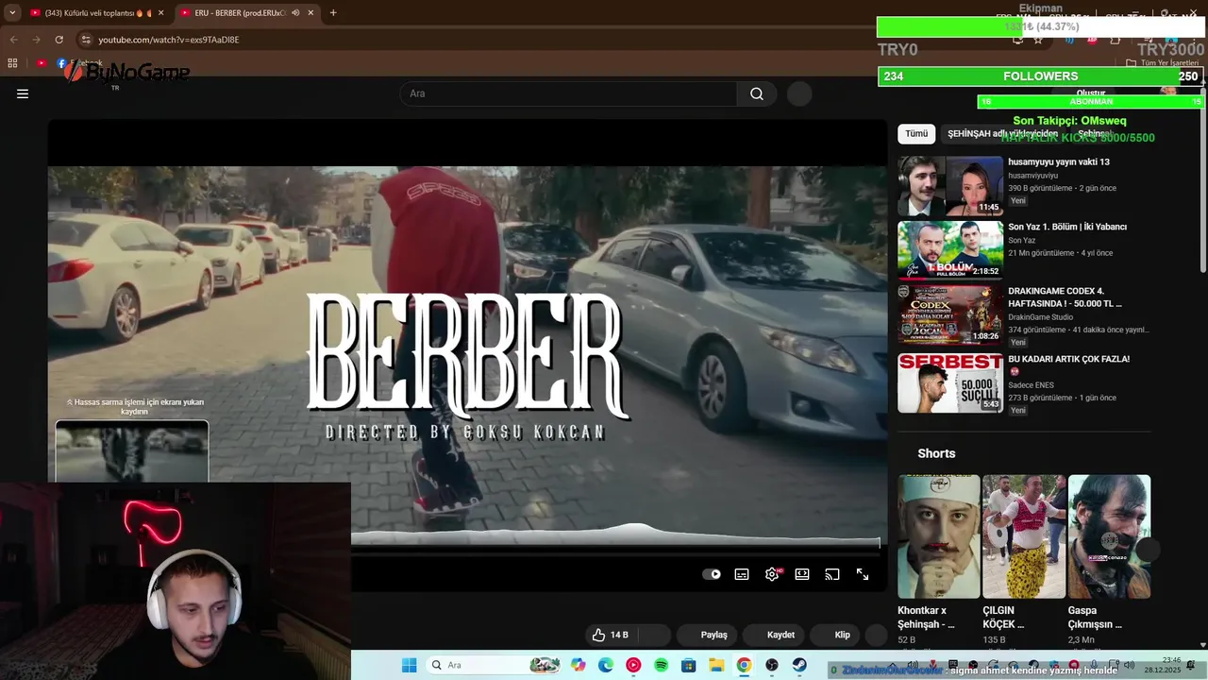Click the Shorts section heading
1208x680 pixels.
click(936, 453)
